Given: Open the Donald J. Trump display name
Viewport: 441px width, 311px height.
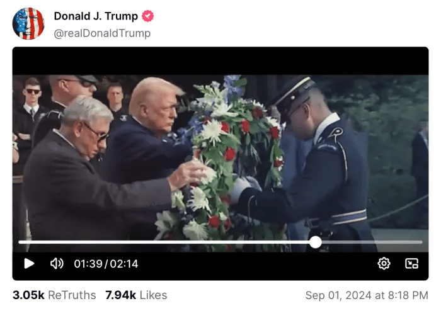Looking at the screenshot, I should [x=96, y=16].
